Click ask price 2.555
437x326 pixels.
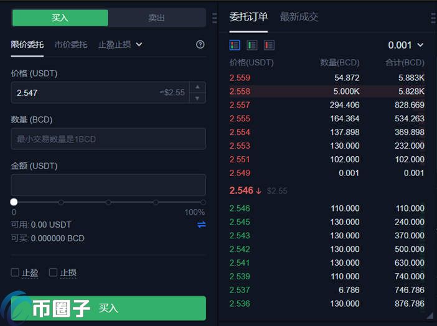click(240, 119)
